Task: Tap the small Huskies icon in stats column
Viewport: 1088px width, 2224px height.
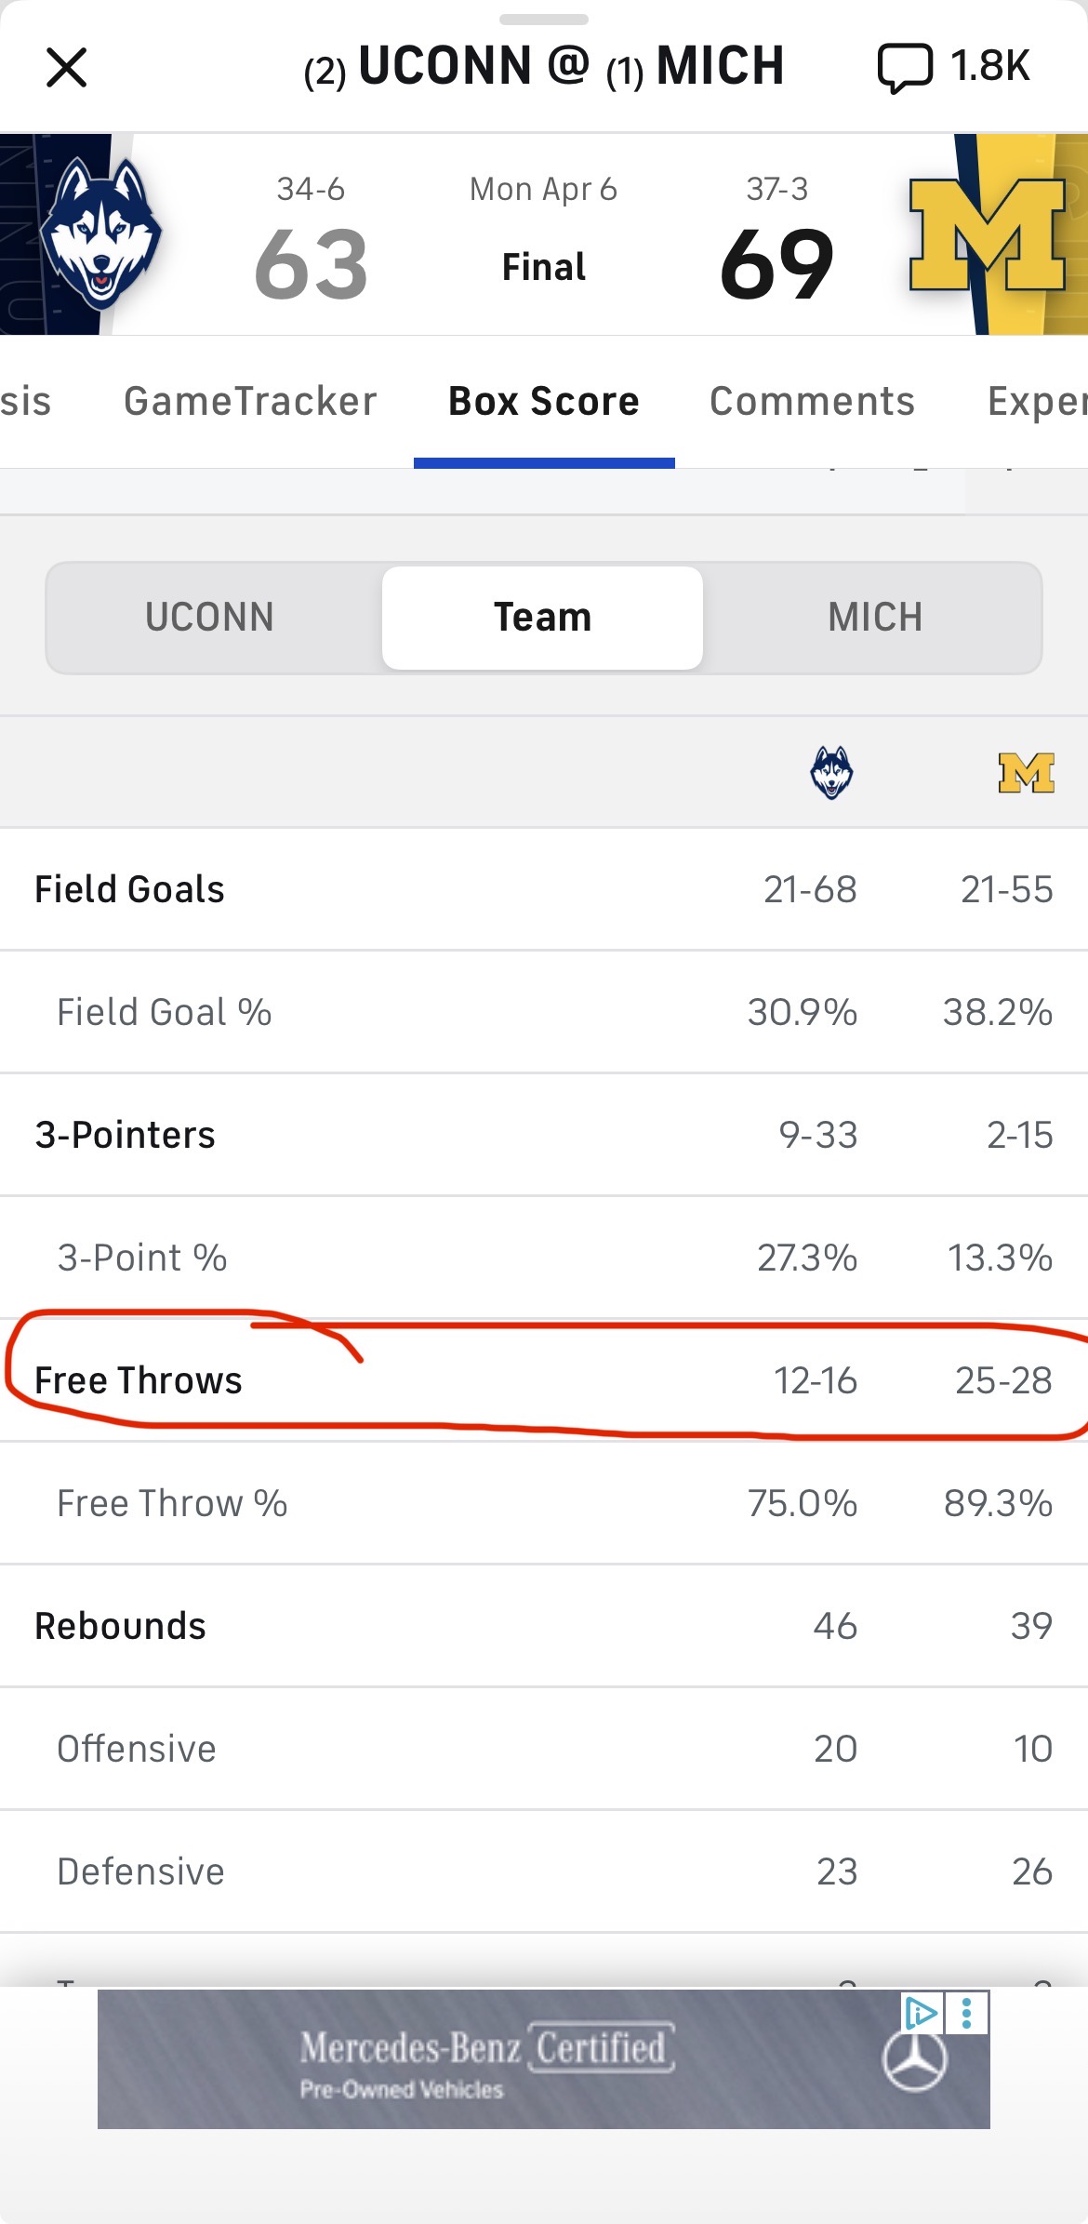Action: pyautogui.click(x=831, y=772)
